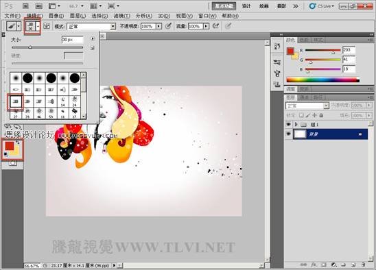This screenshot has height=270, width=376.
Task: Switch to the 设计 workspace
Action: point(246,6)
